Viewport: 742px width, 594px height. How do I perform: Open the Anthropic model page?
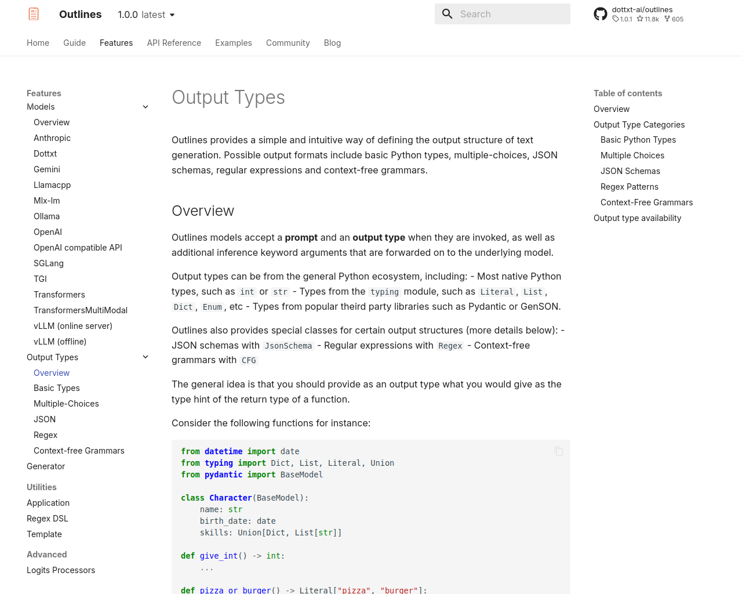52,138
